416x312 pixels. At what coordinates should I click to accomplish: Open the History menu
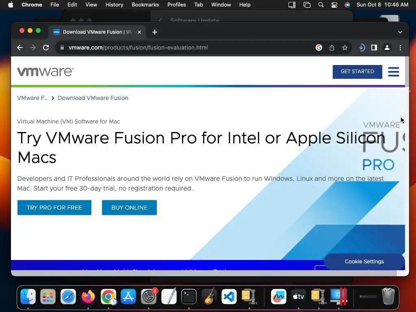pyautogui.click(x=114, y=5)
